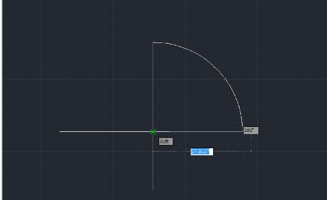
Task: Click where the bright white line segment ends
Action: point(169,131)
